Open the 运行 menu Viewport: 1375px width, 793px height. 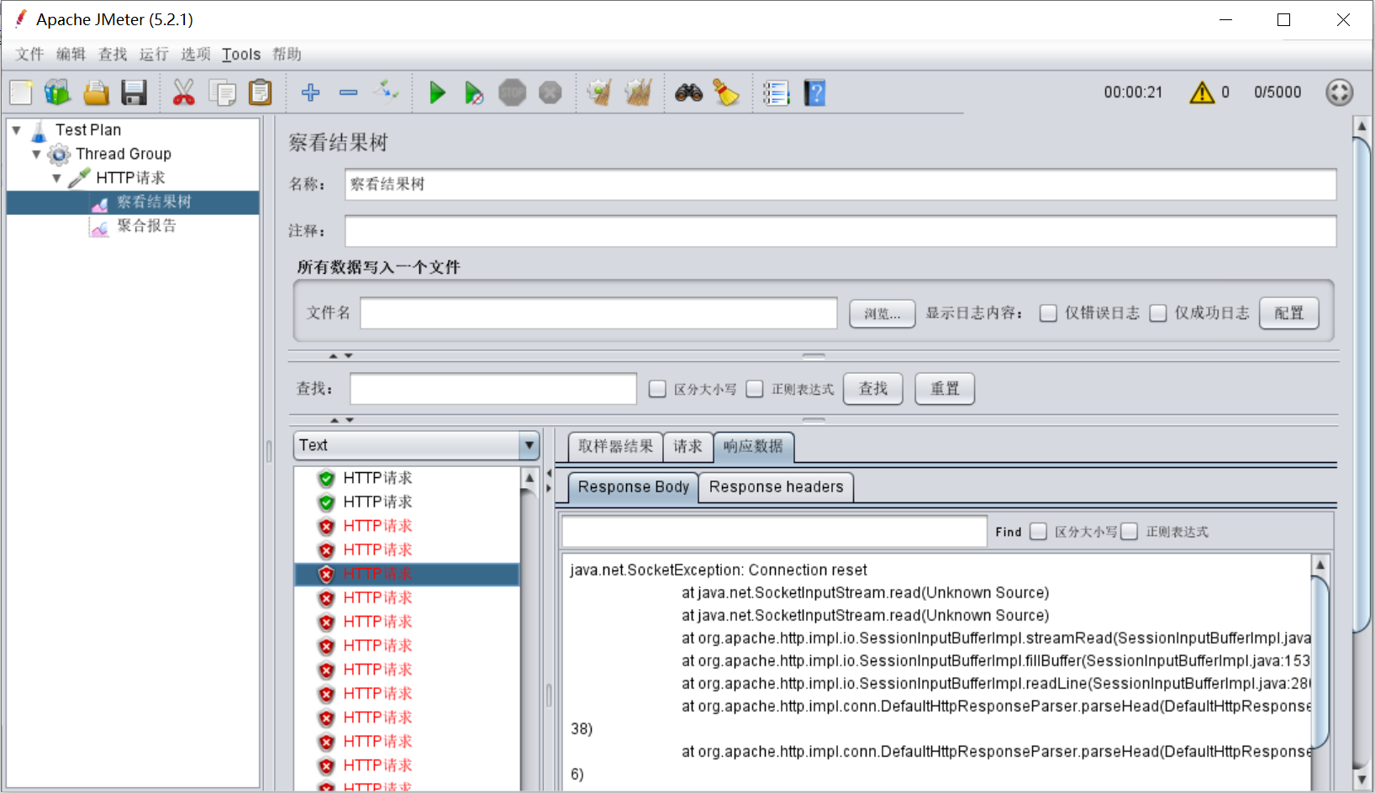click(154, 55)
